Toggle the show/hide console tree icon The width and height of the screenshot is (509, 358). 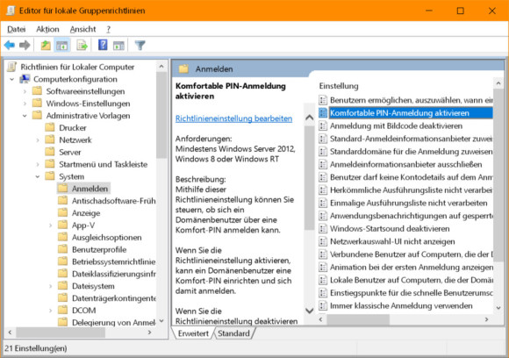point(61,45)
